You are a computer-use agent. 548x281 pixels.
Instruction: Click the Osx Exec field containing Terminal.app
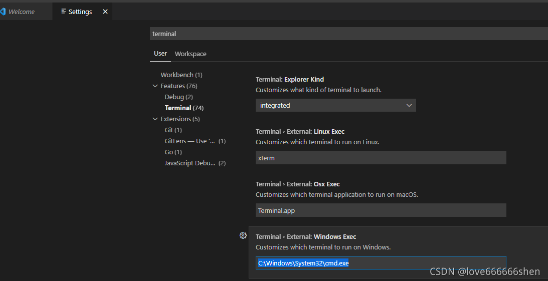click(381, 210)
